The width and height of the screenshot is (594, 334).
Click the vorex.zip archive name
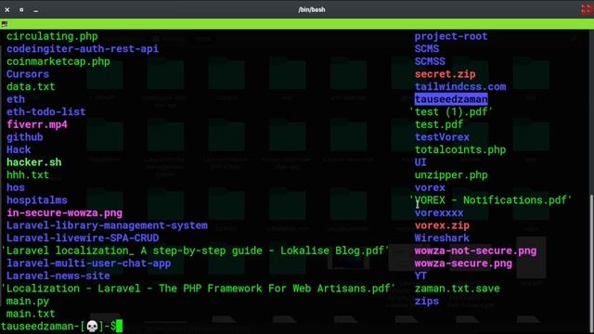click(x=442, y=225)
